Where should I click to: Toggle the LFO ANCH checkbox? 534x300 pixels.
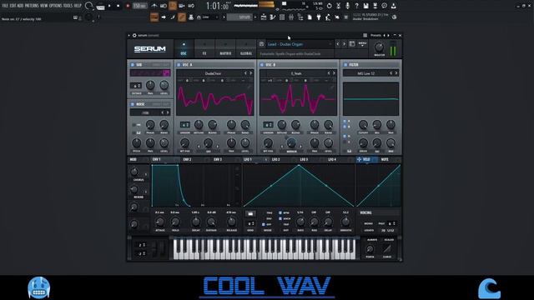coord(280,218)
